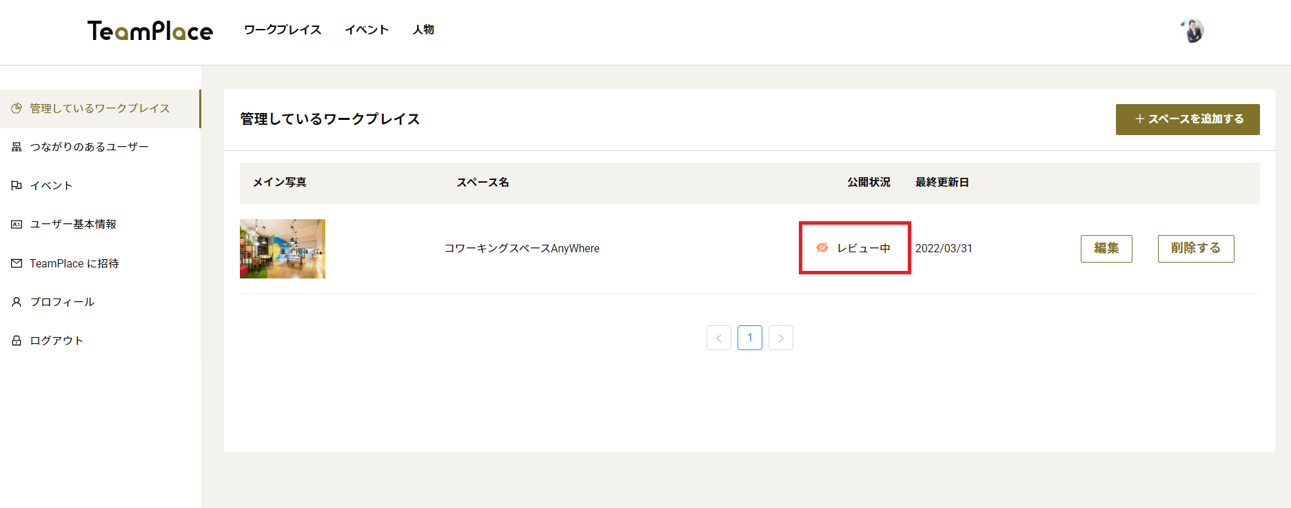The width and height of the screenshot is (1291, 508).
Task: Click the pie chart icon for managed workplaces
Action: tap(17, 108)
